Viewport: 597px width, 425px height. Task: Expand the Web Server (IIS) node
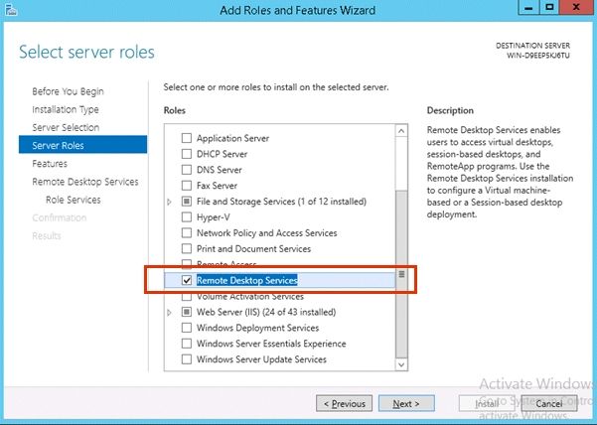[170, 313]
